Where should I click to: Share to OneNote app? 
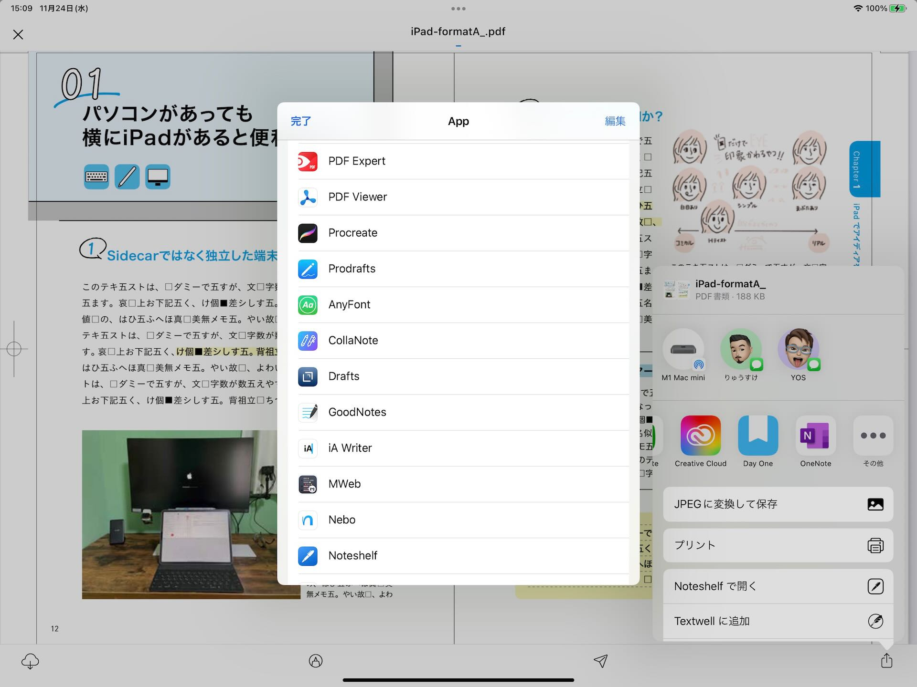(816, 435)
